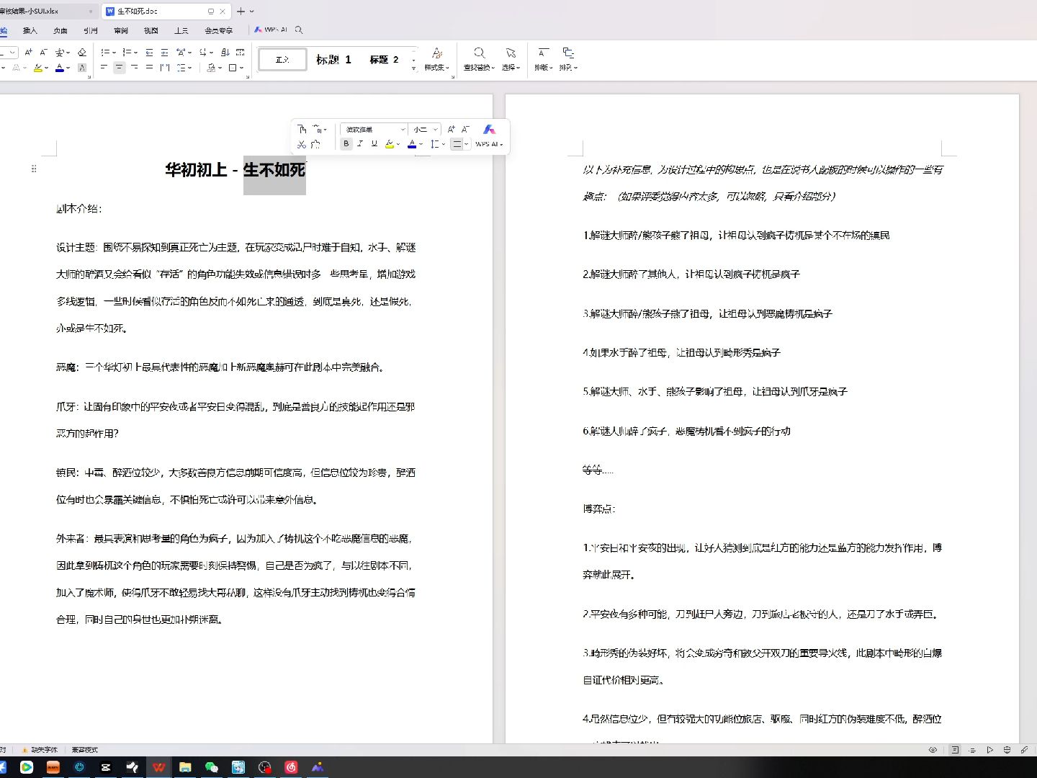Justify paragraph in ribbon
This screenshot has height=778, width=1037.
point(149,67)
